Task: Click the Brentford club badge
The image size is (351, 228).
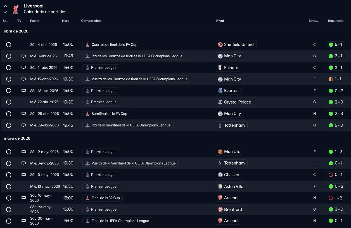Action: point(220,210)
